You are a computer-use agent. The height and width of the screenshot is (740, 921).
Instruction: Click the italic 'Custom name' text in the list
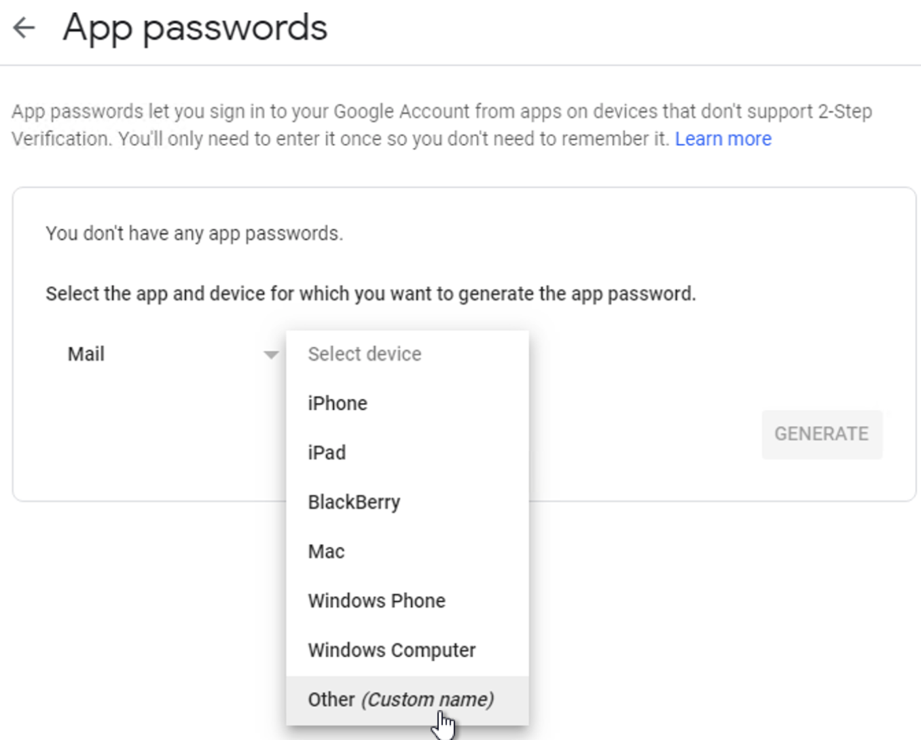427,699
